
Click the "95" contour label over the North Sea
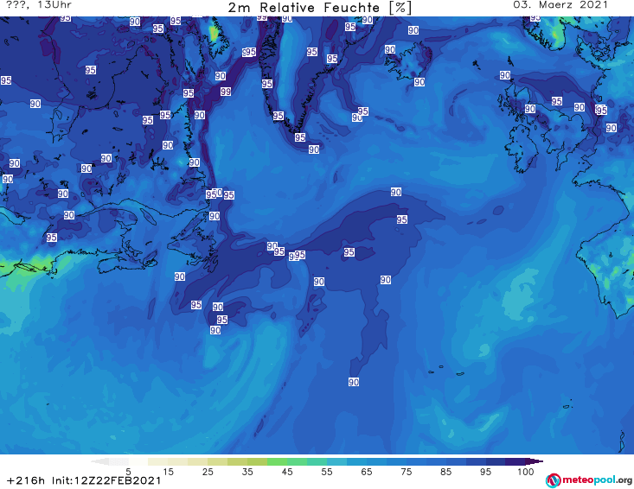(557, 101)
